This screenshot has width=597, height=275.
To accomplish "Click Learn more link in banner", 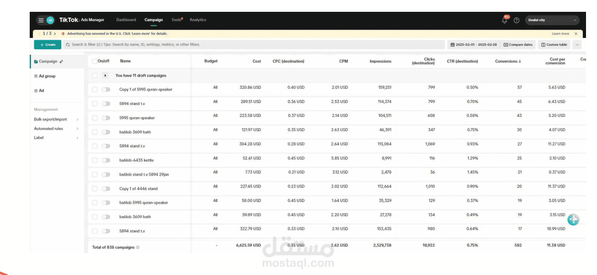I will 560,34.
